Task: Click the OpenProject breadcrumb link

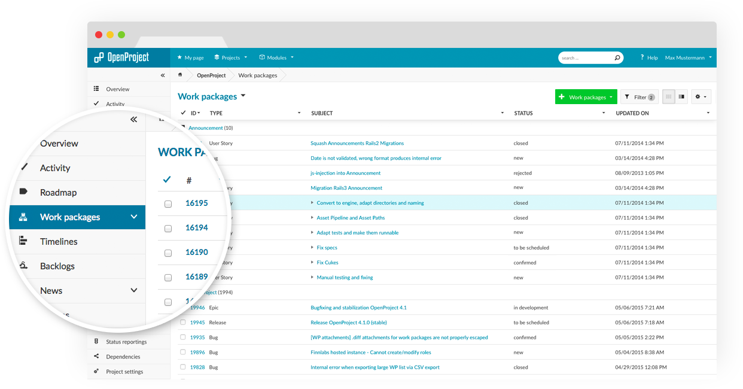Action: click(211, 75)
